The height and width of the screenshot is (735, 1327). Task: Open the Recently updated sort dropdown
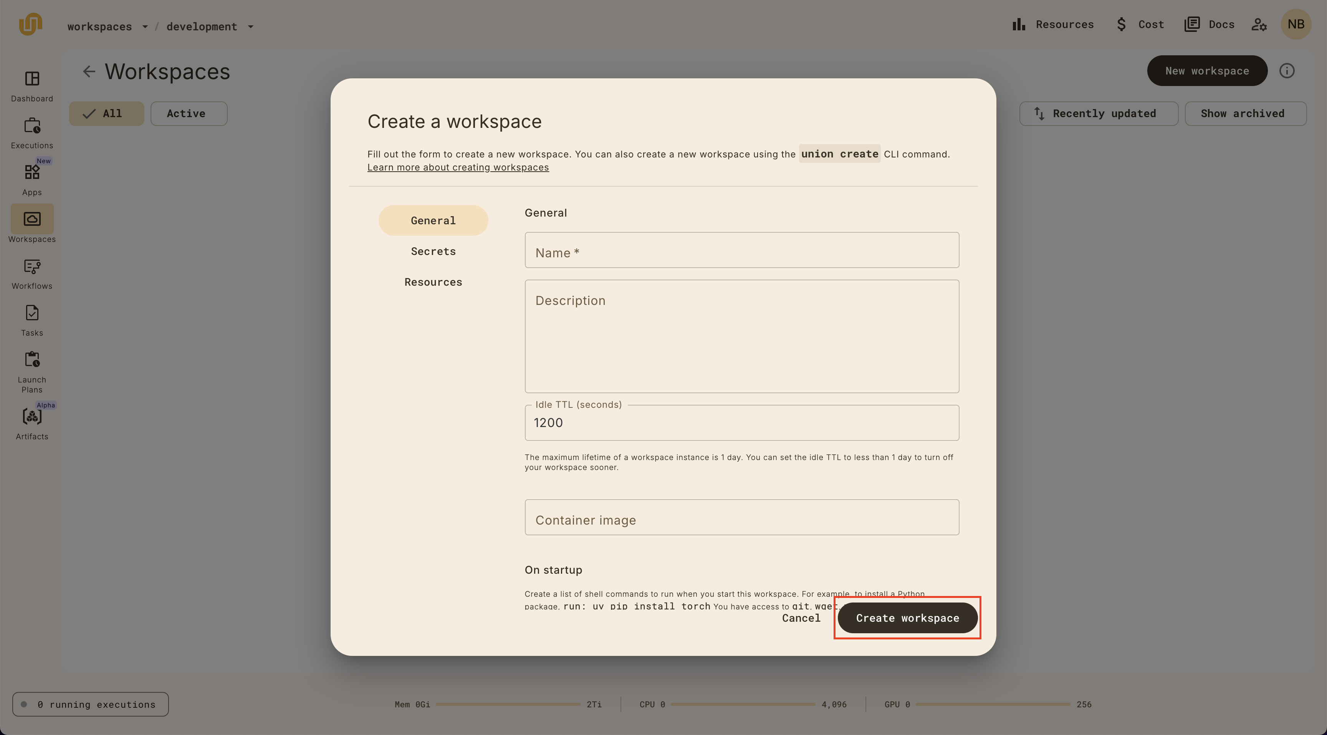1098,113
